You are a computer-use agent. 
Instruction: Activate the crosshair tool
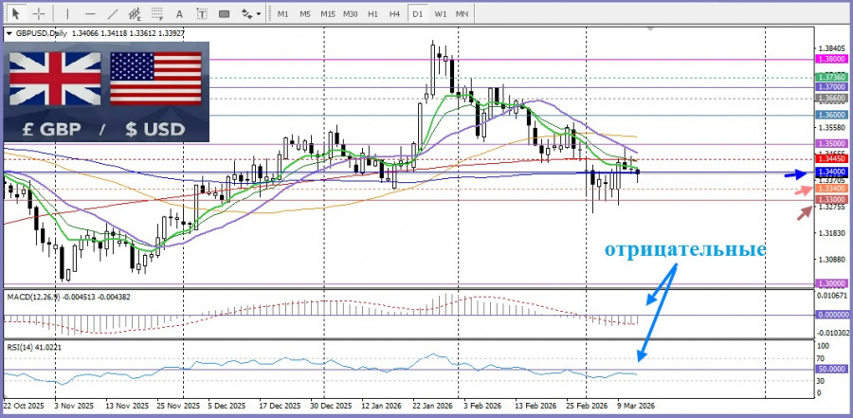point(39,14)
